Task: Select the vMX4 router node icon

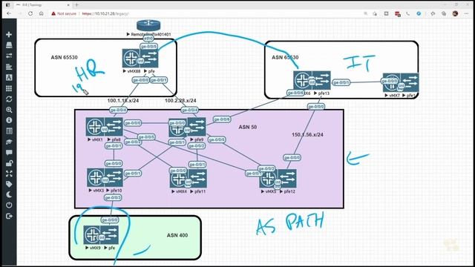Action: 179,179
